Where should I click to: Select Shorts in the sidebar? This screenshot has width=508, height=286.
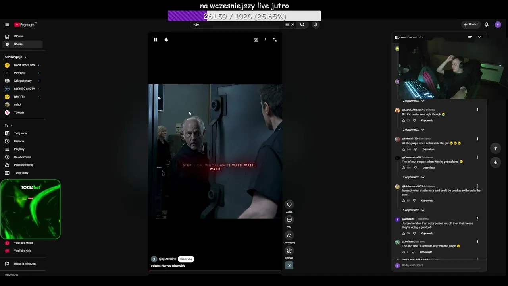(22, 44)
